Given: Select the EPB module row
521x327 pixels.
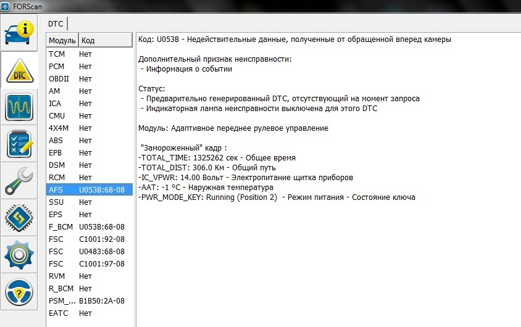Looking at the screenshot, I should pos(89,153).
